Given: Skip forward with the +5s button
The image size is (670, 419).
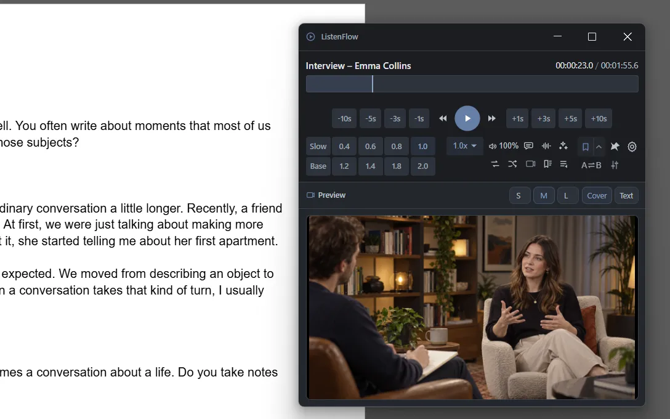Looking at the screenshot, I should (x=570, y=118).
